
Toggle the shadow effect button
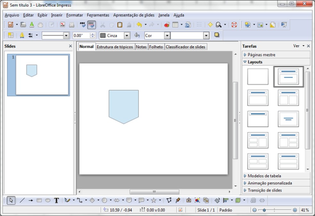tap(217, 35)
